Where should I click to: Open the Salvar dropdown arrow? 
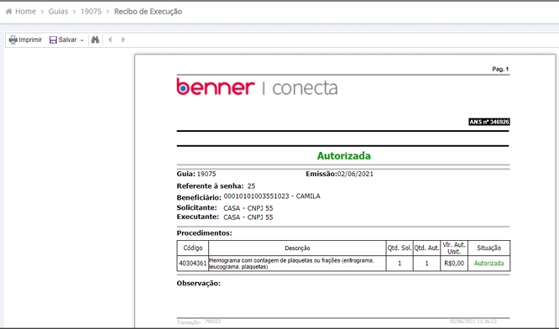[x=82, y=40]
